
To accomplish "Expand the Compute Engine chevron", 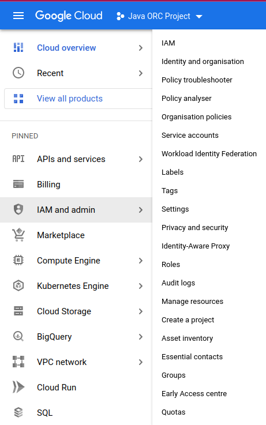I will coord(140,261).
